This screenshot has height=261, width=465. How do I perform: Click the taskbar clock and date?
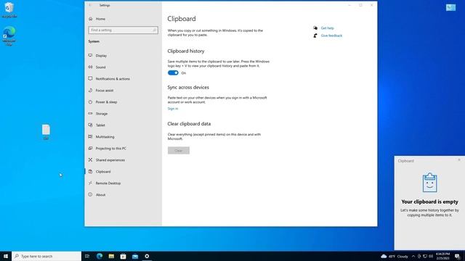point(442,256)
